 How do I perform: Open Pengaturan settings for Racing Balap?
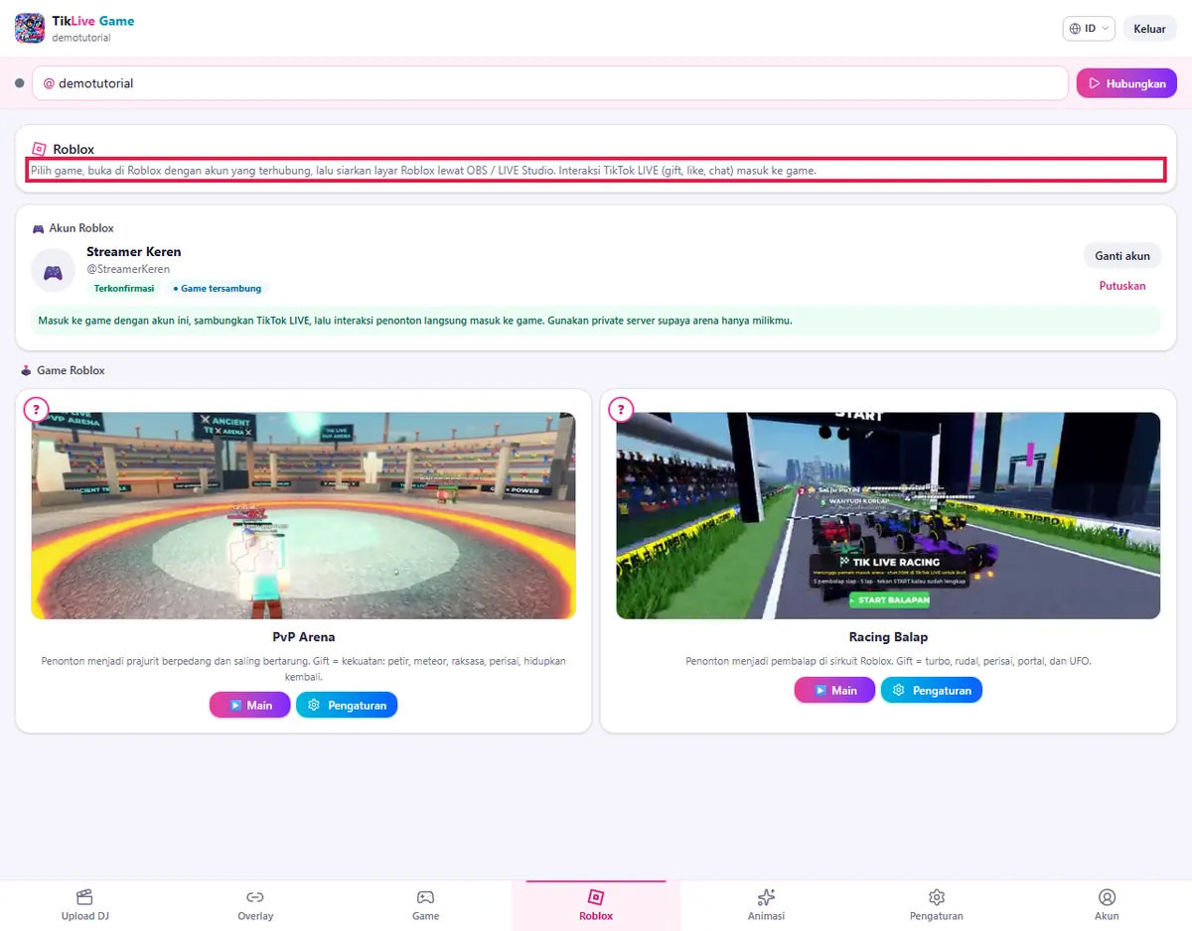tap(932, 690)
